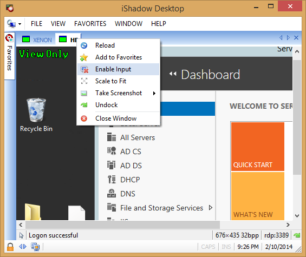306x257 pixels.
Task: Click the mouse pointer status icon
Action: (21, 235)
